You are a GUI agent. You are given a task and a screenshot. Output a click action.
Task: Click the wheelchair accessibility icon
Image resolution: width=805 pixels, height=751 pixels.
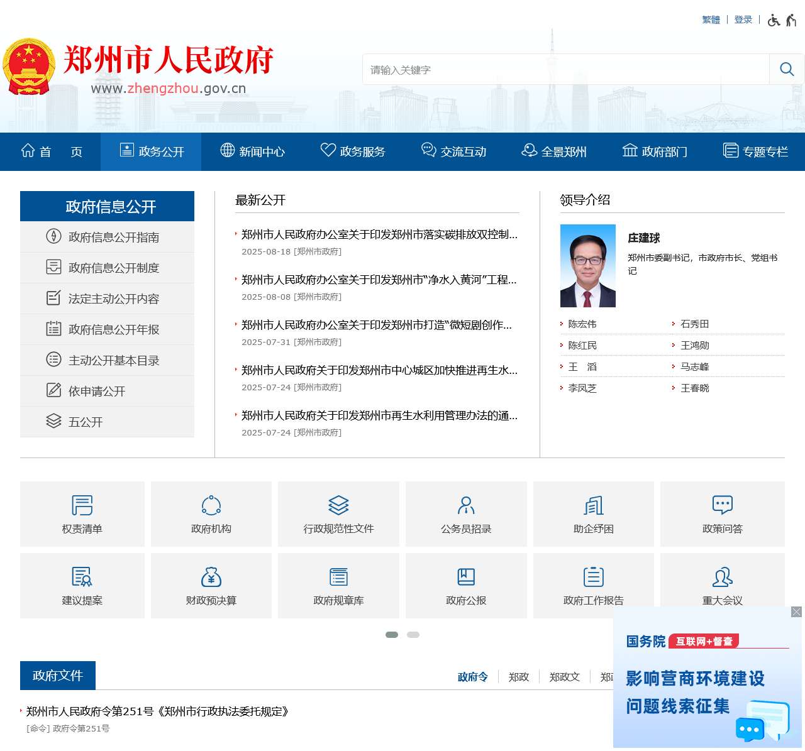point(772,19)
